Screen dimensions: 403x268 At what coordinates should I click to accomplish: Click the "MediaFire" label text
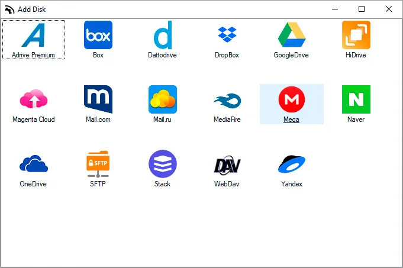227,120
